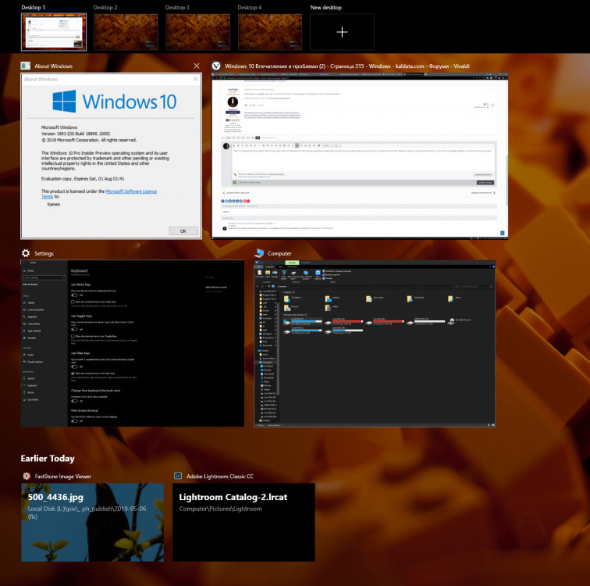Click the Find a setting search box
Screen dimensions: 590x586
click(44, 277)
